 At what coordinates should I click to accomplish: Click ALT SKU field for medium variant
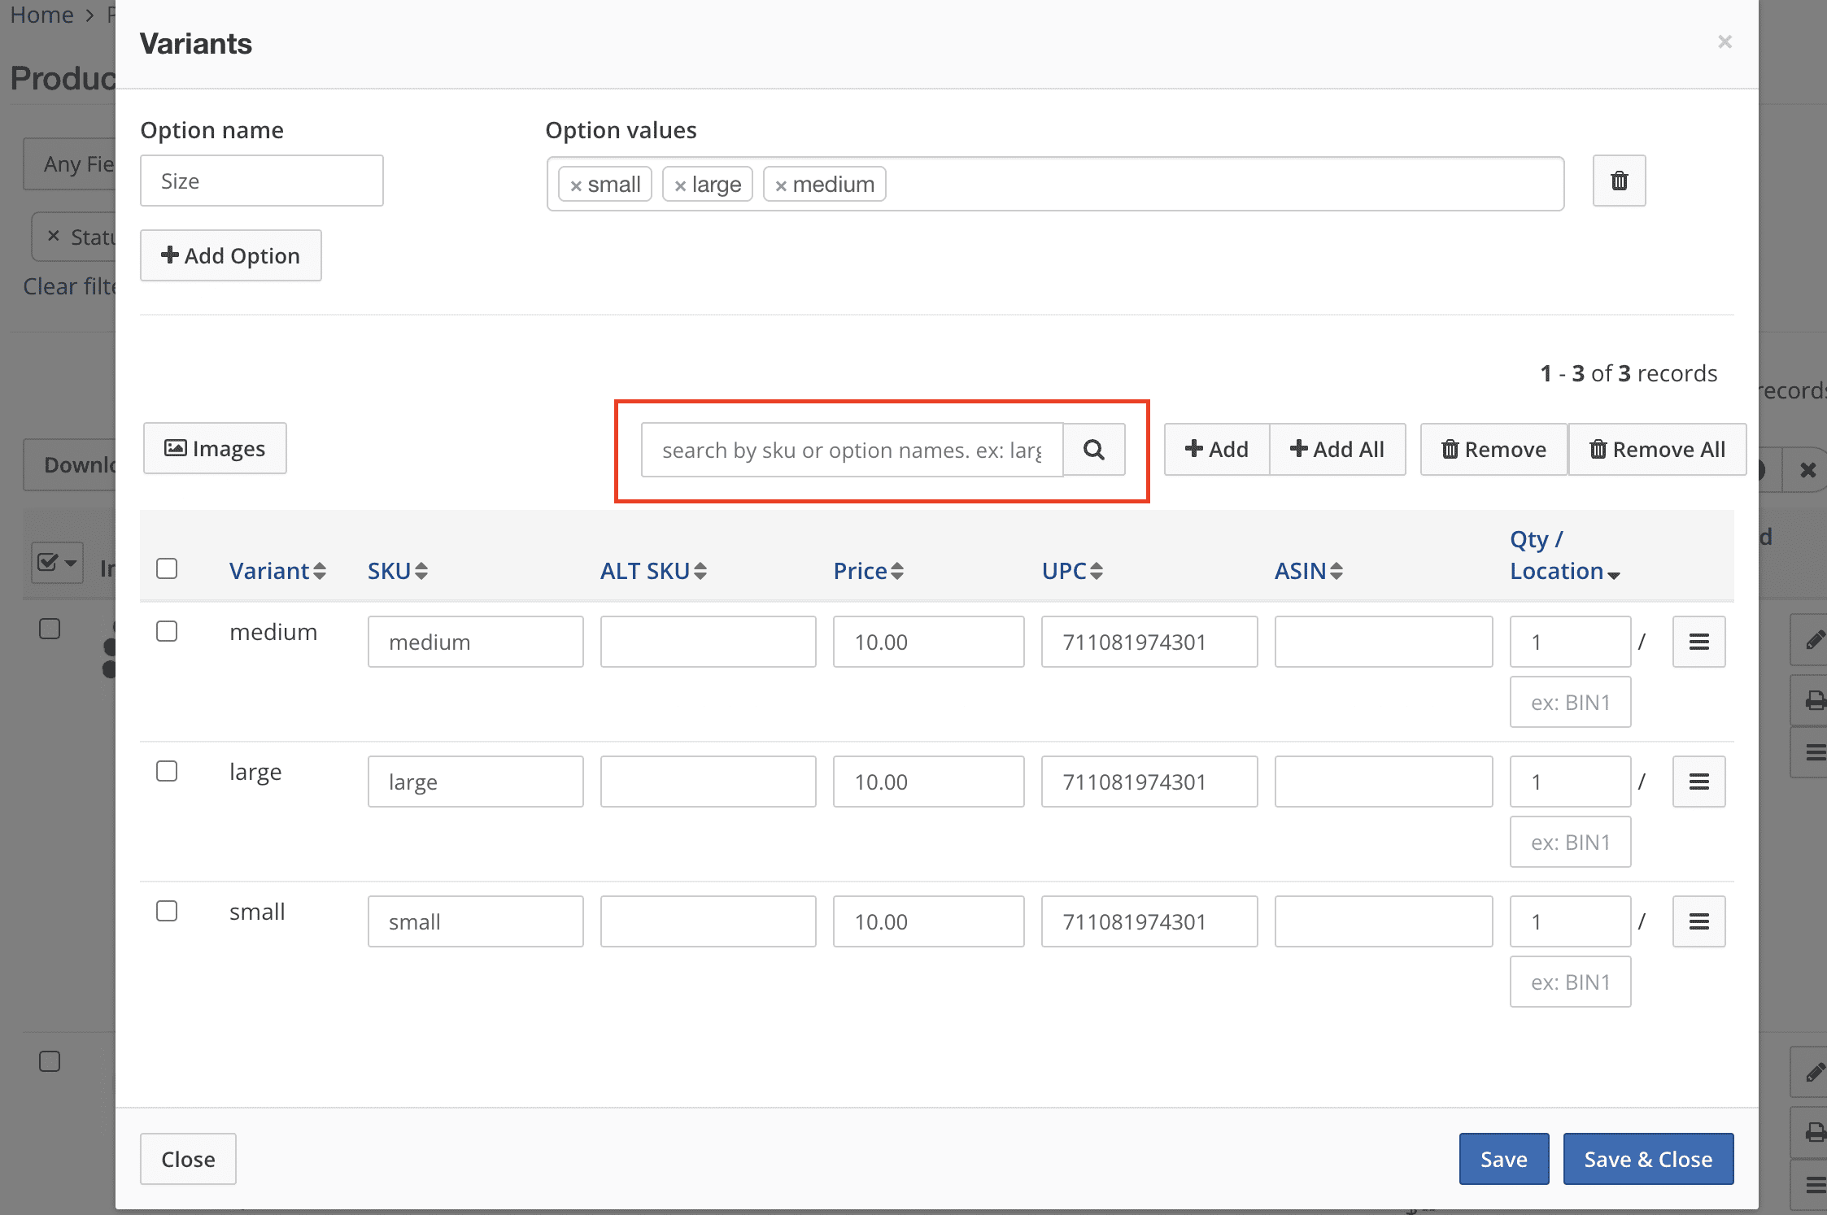(707, 642)
